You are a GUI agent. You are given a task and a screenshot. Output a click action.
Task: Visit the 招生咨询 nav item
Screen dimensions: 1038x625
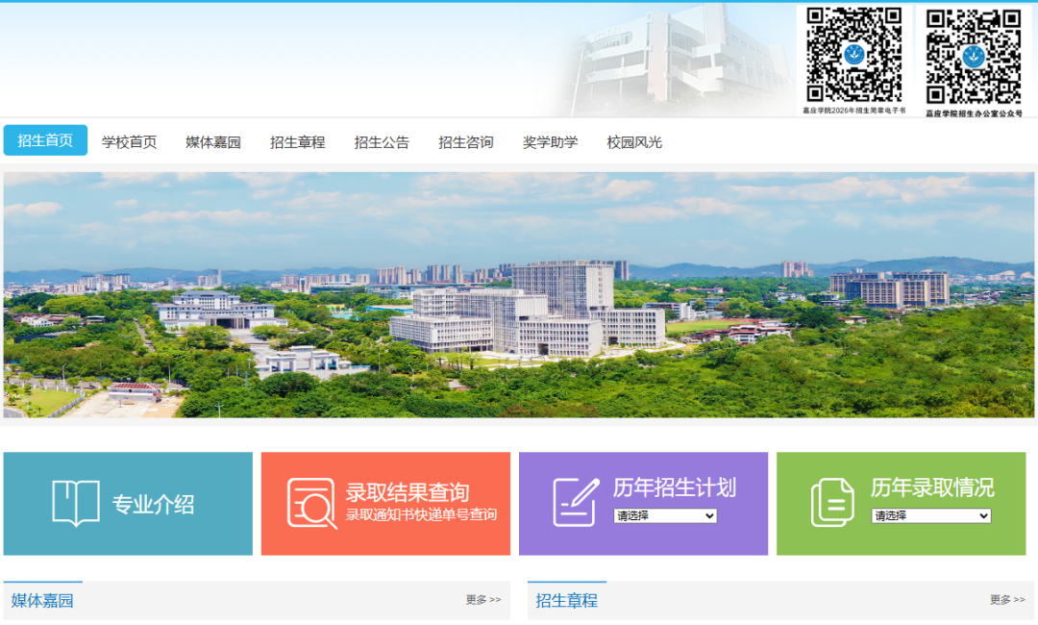point(465,142)
